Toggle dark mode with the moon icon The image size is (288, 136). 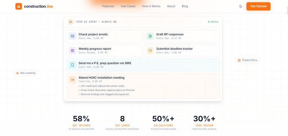click(240, 6)
